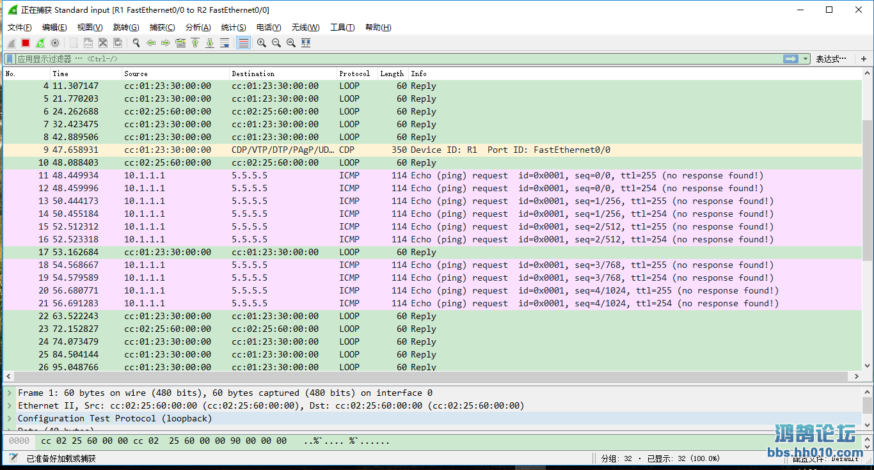Sort by Source column header

coord(175,74)
